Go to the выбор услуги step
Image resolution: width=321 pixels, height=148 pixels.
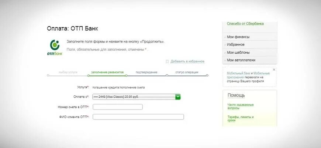pyautogui.click(x=68, y=72)
